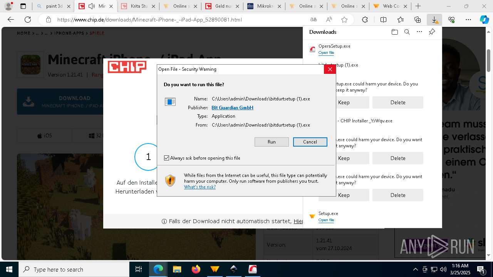Open the Collections icon
Screen dimensions: 493x277
(x=418, y=20)
